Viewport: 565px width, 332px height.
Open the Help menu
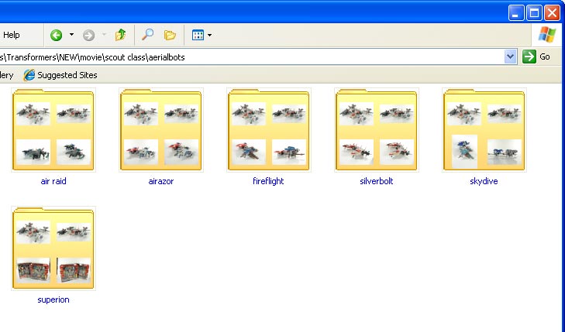pyautogui.click(x=12, y=35)
